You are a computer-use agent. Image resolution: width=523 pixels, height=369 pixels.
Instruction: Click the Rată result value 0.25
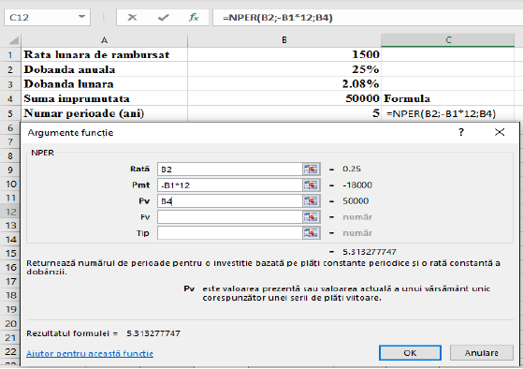[x=352, y=169]
